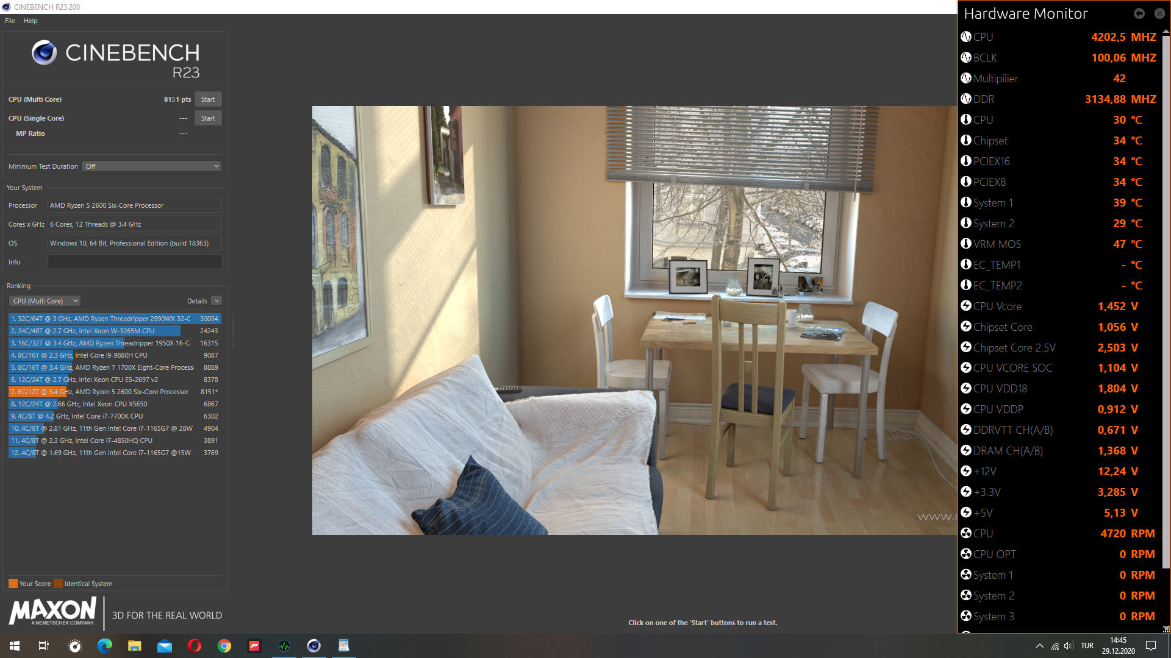Click the frequency icon beside DDR

tap(966, 99)
